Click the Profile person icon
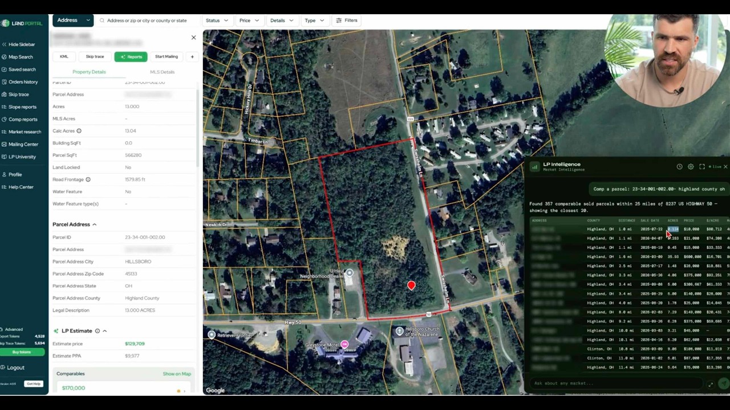Viewport: 730px width, 410px height. 4,175
